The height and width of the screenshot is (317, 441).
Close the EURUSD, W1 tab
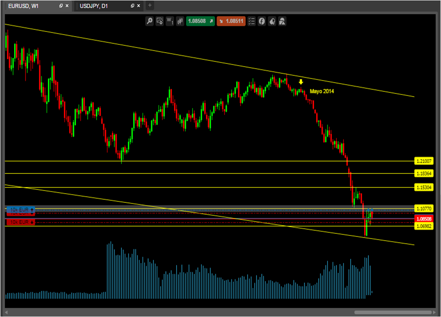click(67, 6)
